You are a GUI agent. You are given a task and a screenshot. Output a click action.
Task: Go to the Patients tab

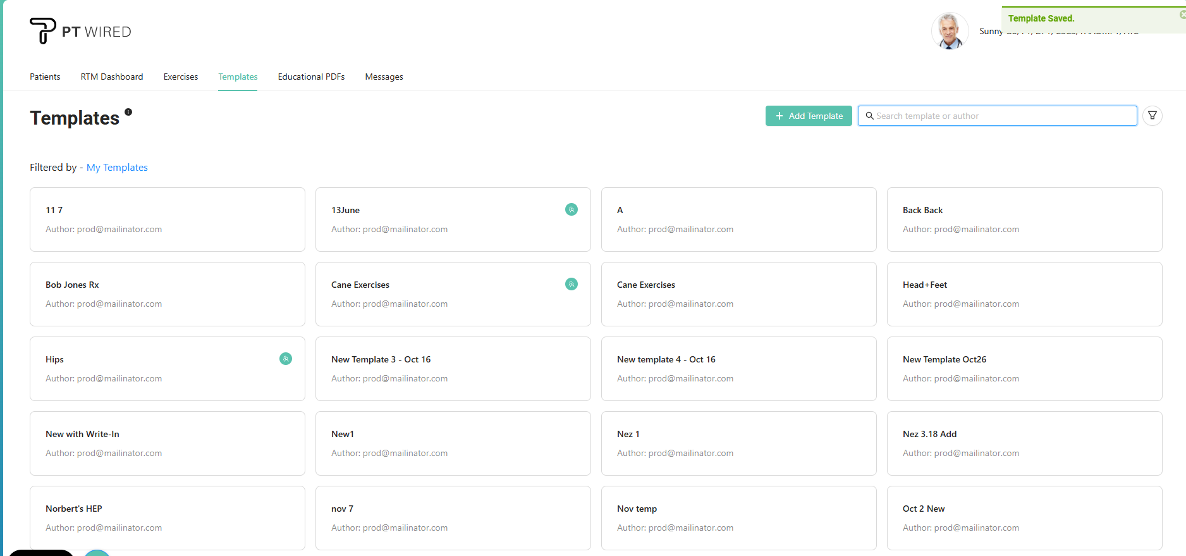click(45, 77)
